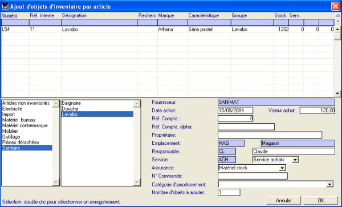342x207 pixels.
Task: Click the filter field under Marque
Action: click(173, 22)
